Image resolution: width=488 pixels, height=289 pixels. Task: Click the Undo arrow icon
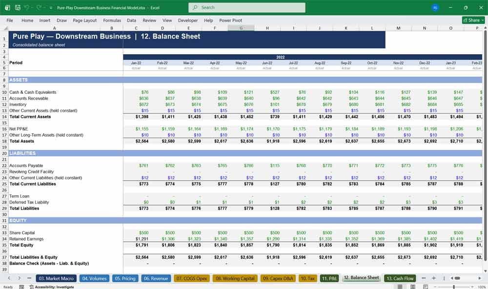[27, 7]
